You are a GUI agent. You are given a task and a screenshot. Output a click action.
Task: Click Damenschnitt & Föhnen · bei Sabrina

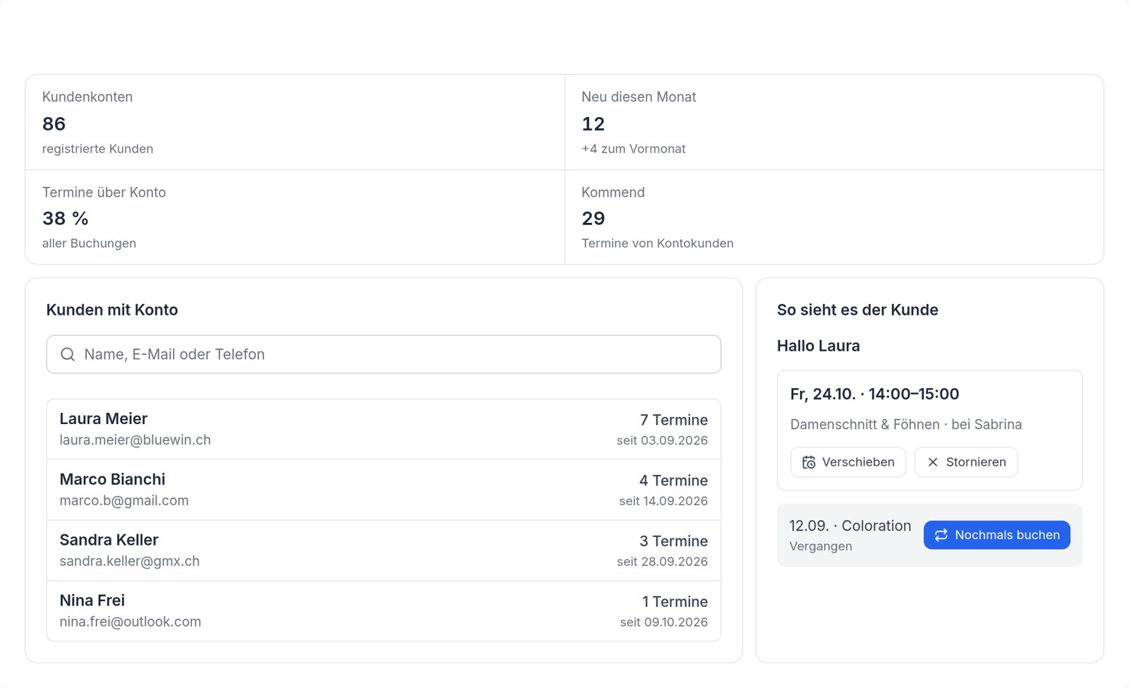click(906, 424)
